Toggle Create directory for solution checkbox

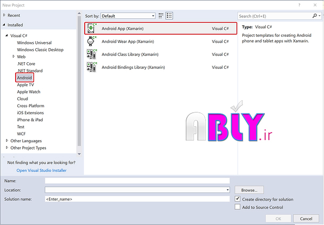pyautogui.click(x=238, y=199)
